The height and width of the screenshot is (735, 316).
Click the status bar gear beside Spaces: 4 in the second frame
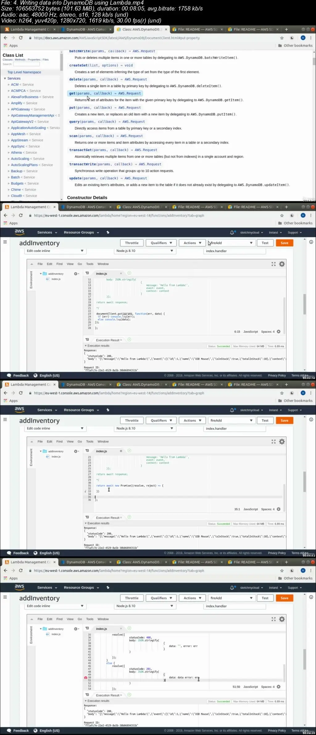coord(279,332)
